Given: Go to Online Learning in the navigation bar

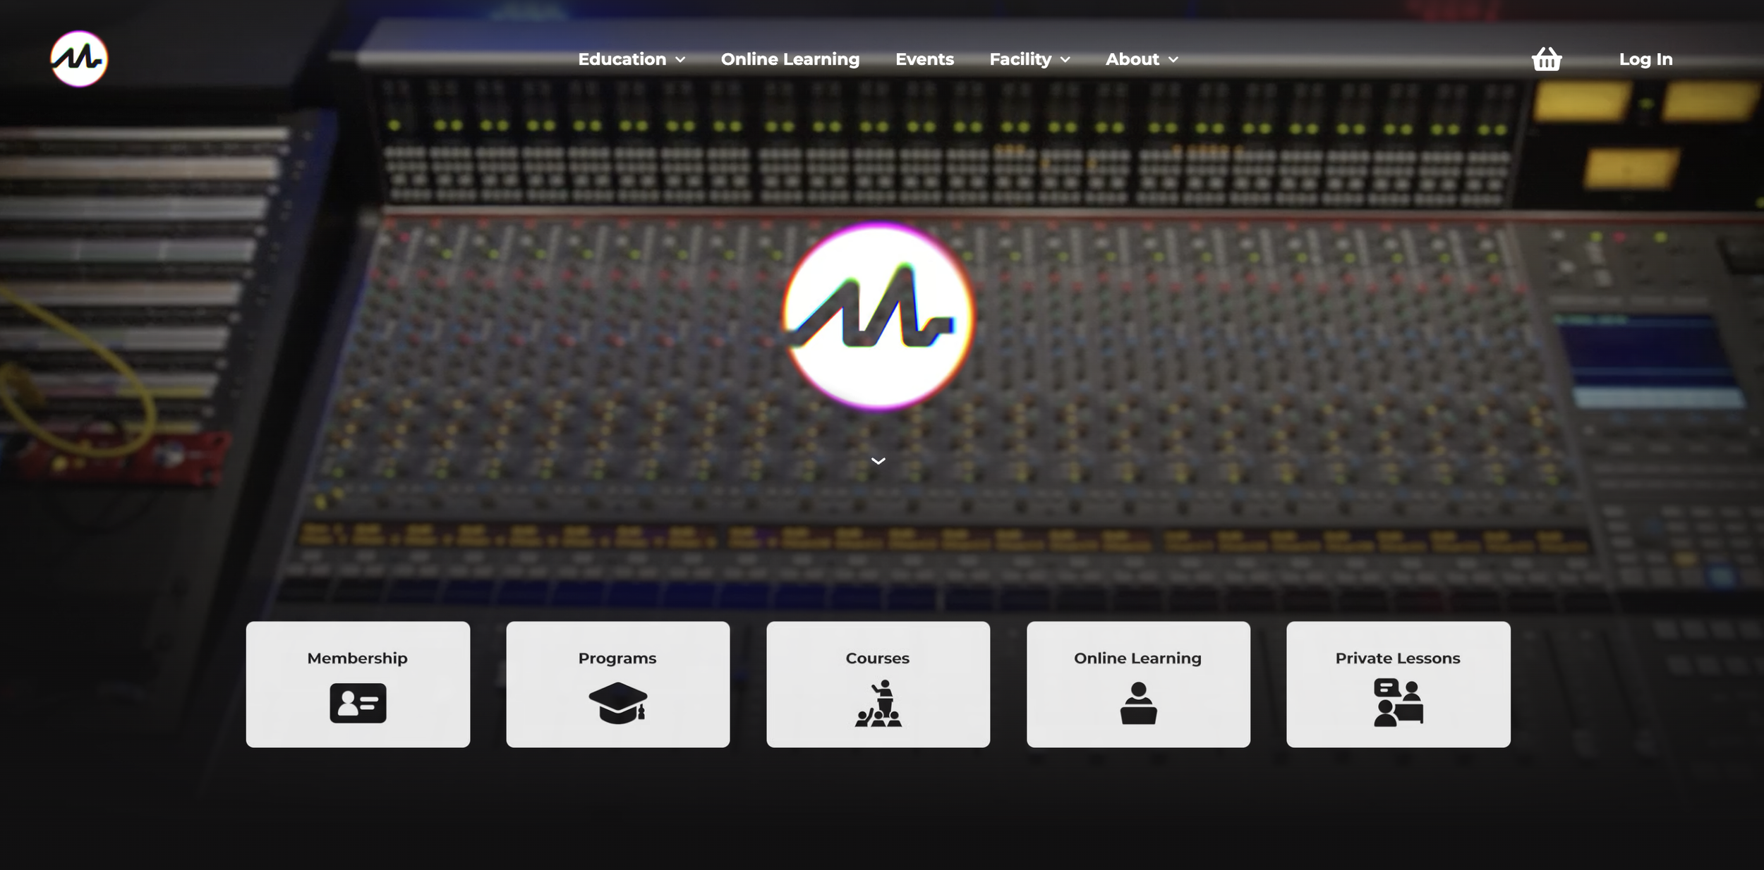Looking at the screenshot, I should [790, 59].
